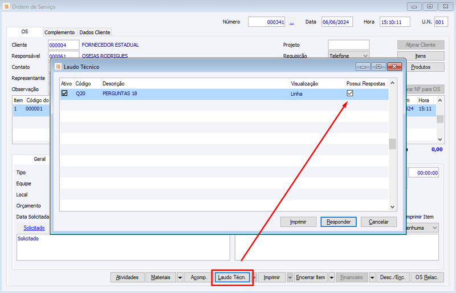Click scroll down arrow in Laudo Técnico list
456x293 pixels.
(392, 207)
